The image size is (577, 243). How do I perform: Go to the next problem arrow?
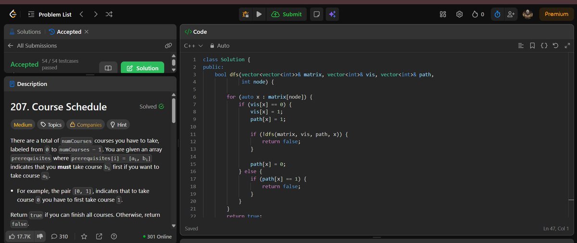pyautogui.click(x=95, y=14)
